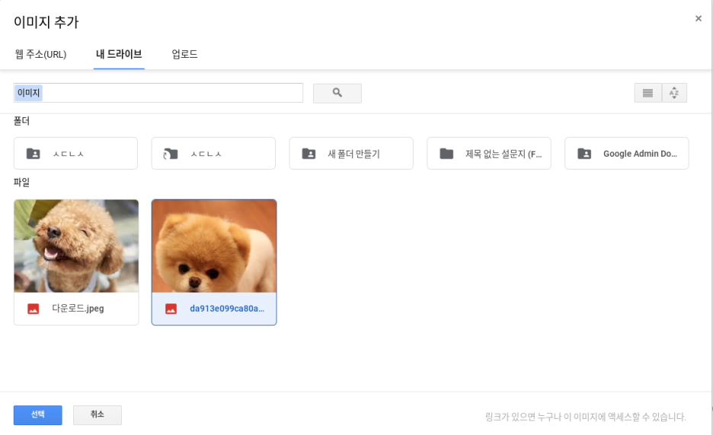Select the 내 드라이브 tab
Screen dimensions: 713x435
pyautogui.click(x=119, y=55)
